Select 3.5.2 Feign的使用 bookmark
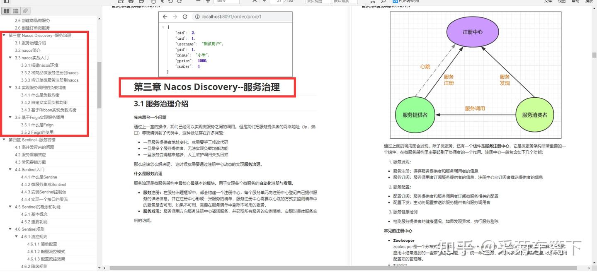597x272 pixels. (37, 132)
